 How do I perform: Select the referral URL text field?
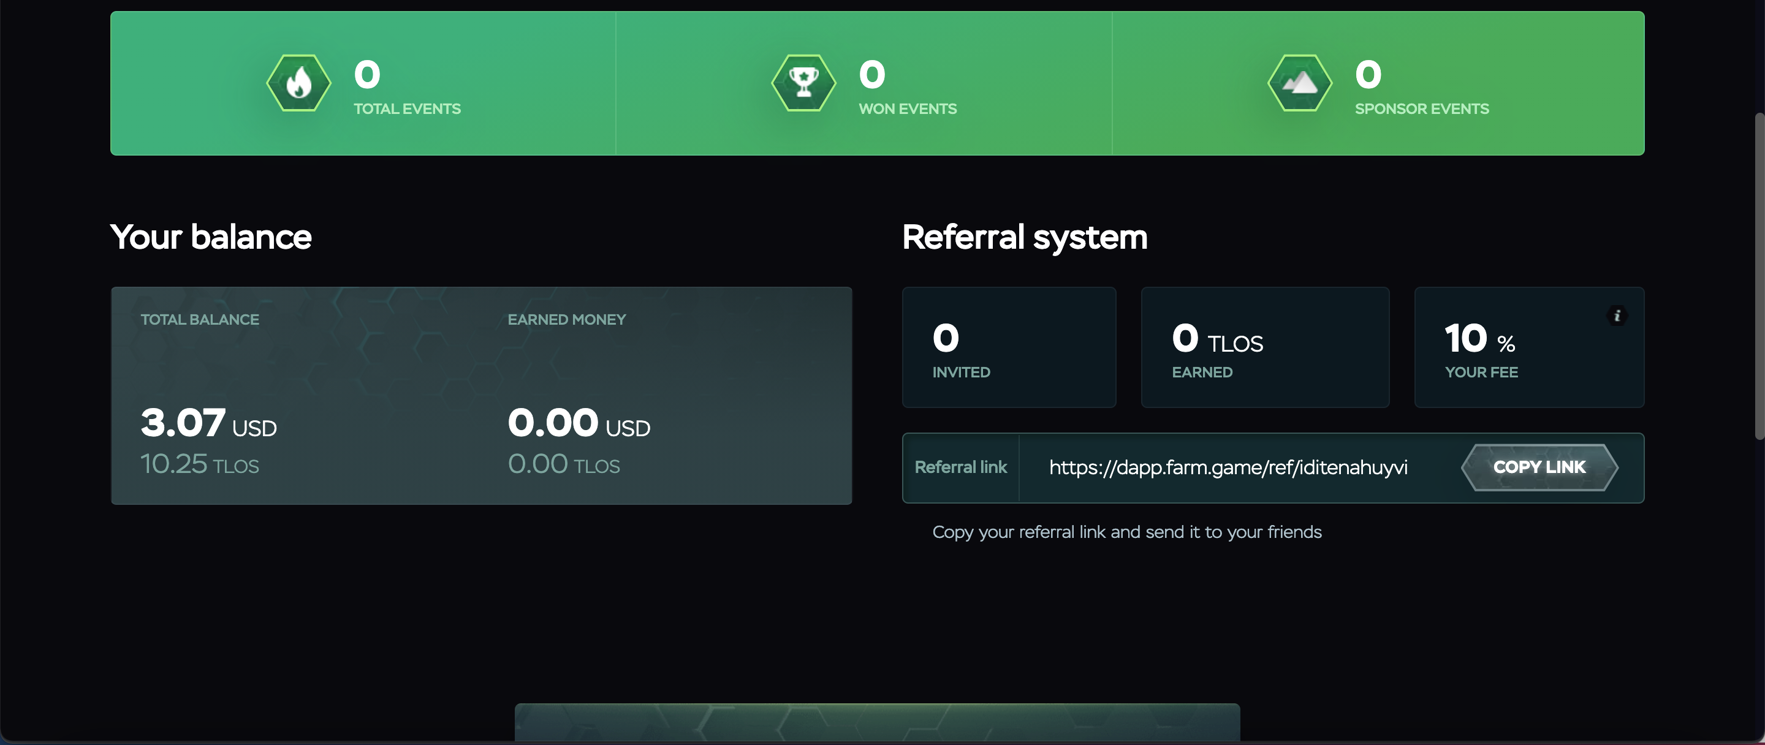point(1229,467)
